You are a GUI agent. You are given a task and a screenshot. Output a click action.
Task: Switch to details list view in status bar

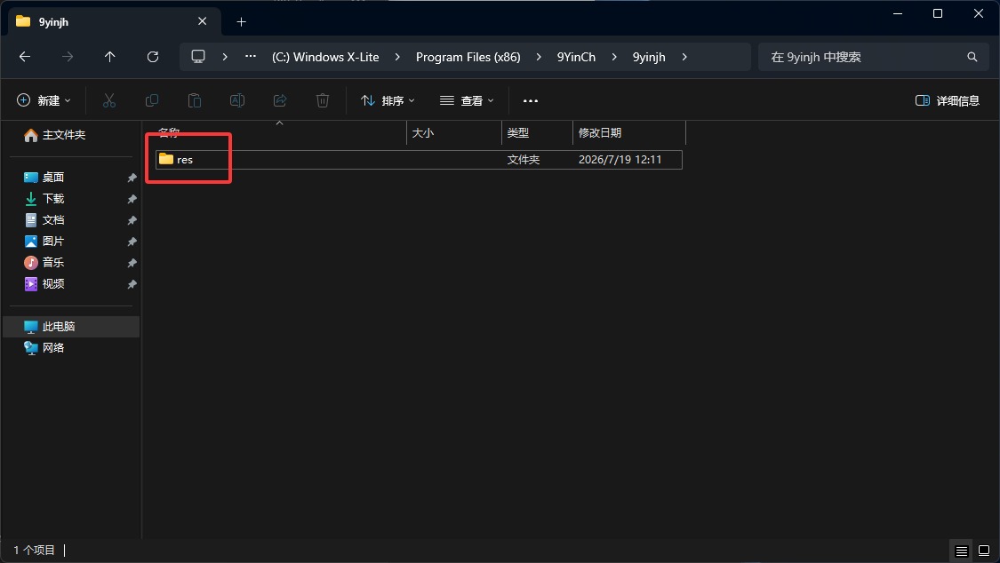coord(962,551)
